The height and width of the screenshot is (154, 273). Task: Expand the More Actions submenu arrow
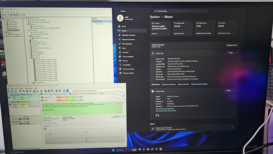111,24
